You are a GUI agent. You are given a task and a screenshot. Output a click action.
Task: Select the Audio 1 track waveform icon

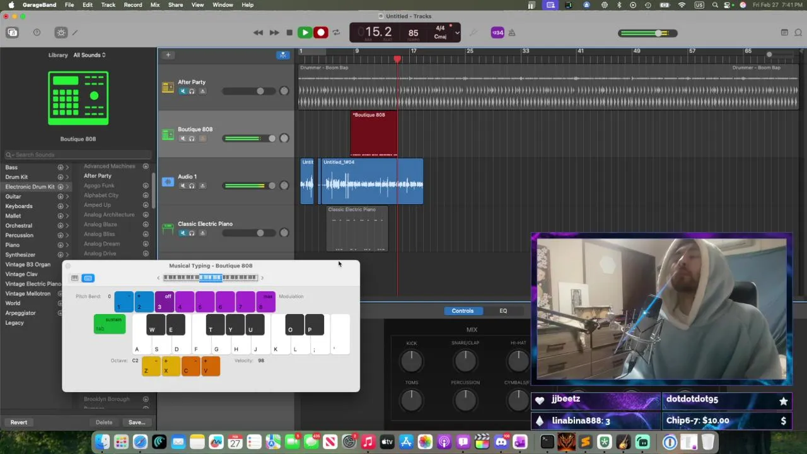point(168,182)
